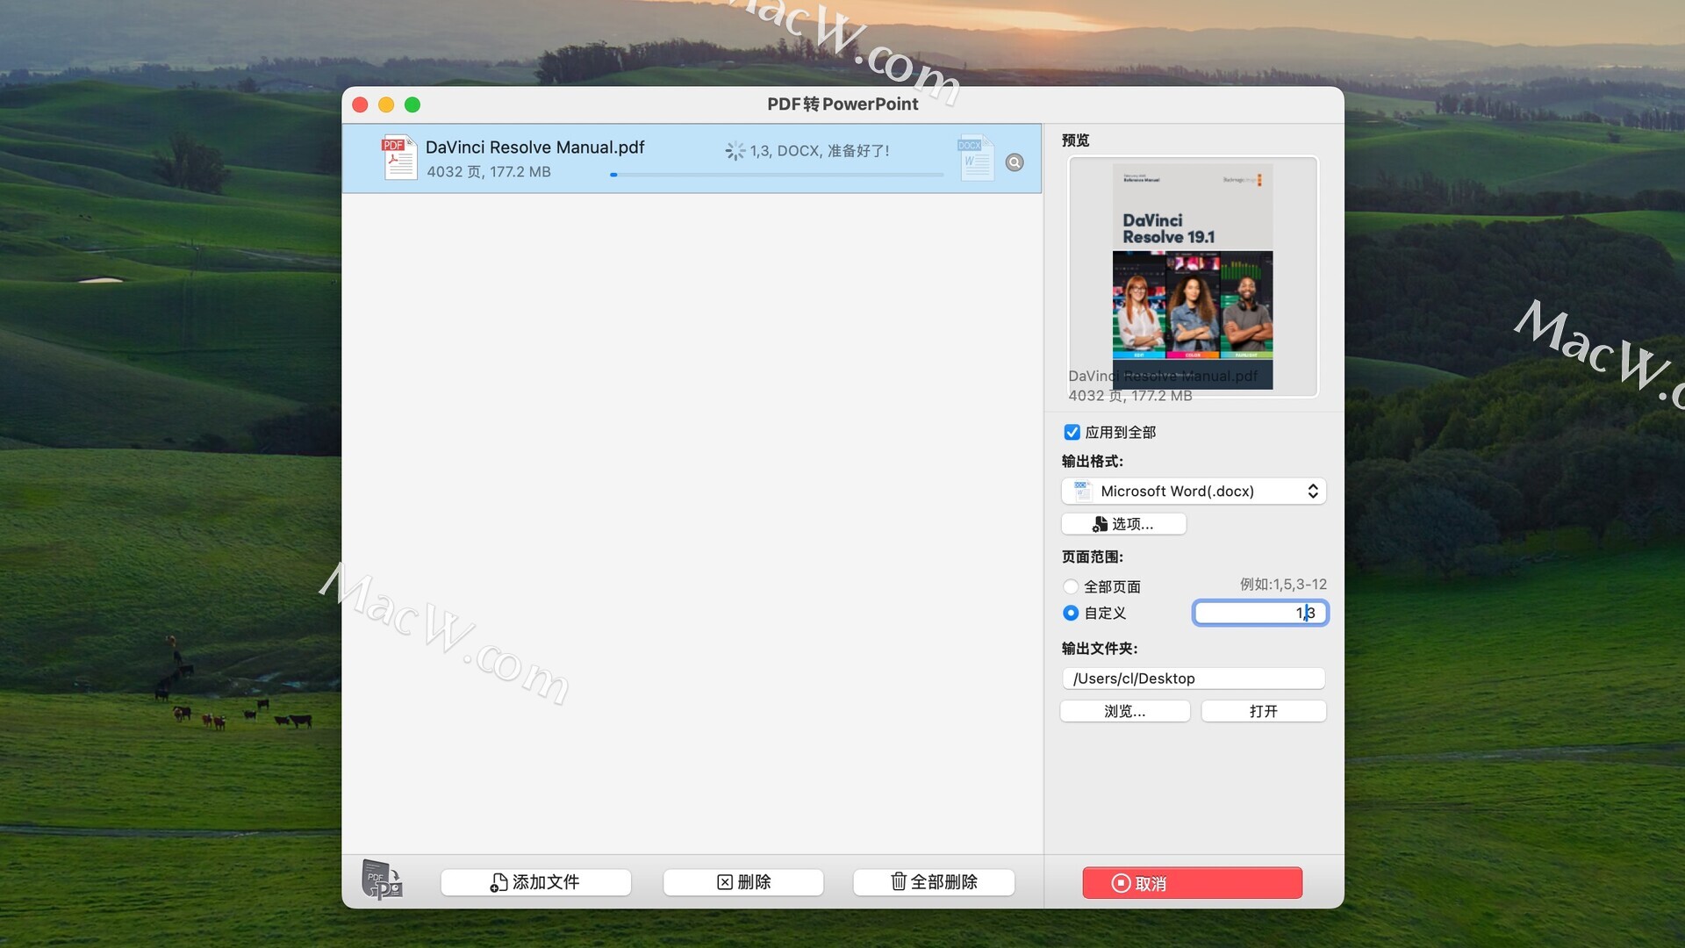Click the example hint 例如:1,5,3-12
Image resolution: width=1685 pixels, height=948 pixels.
(x=1283, y=585)
